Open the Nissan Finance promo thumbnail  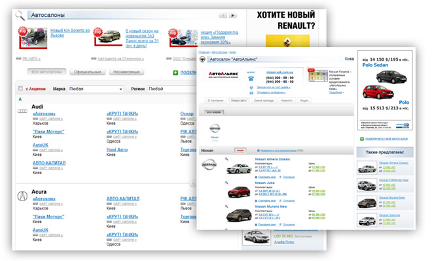pyautogui.click(x=318, y=75)
